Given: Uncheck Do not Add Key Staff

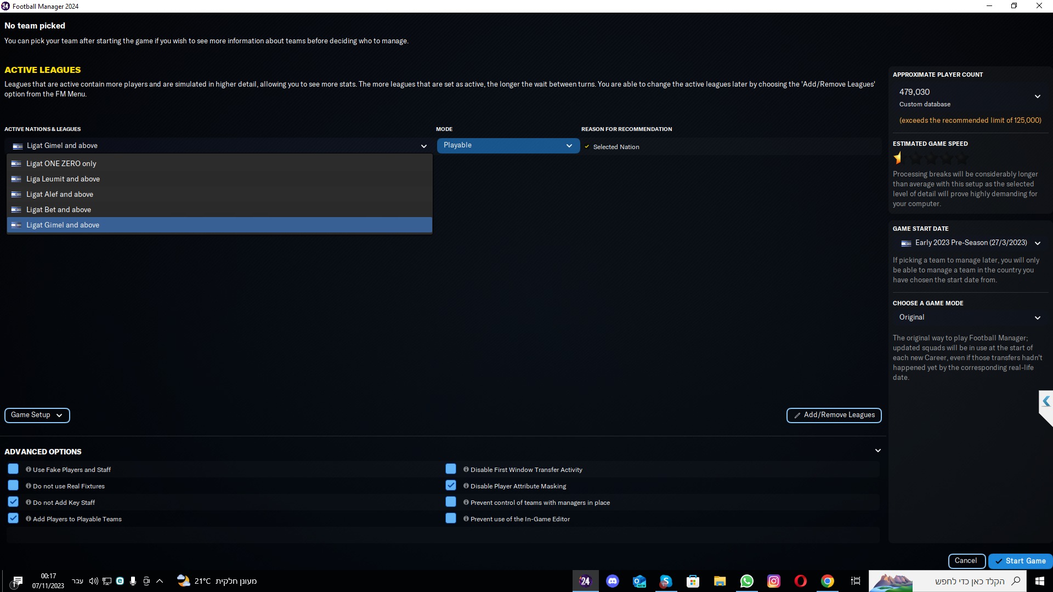Looking at the screenshot, I should point(13,502).
